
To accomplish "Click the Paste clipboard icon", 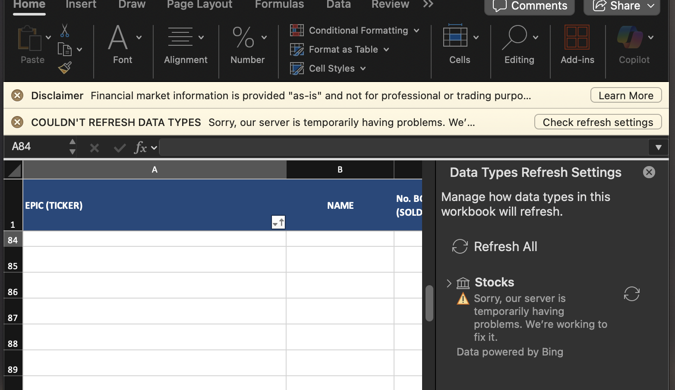I will click(28, 39).
